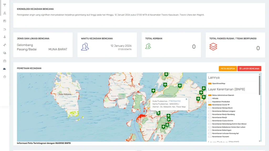Toggle the Kerentanan Covid-19 layer off
The width and height of the screenshot is (269, 151).
[x=210, y=105]
